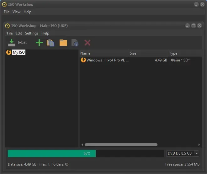Close the Make ISO window
The image size is (207, 174).
click(199, 26)
